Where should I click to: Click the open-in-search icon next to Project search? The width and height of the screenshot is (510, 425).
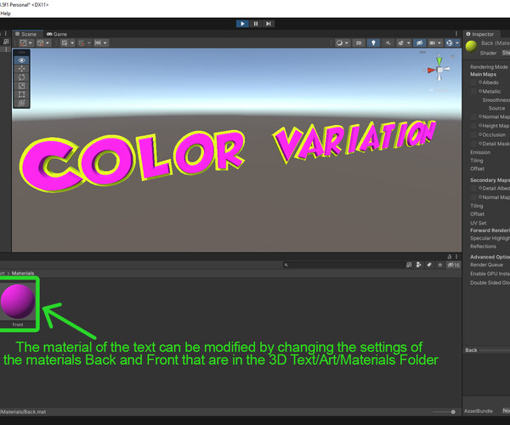pyautogui.click(x=409, y=265)
